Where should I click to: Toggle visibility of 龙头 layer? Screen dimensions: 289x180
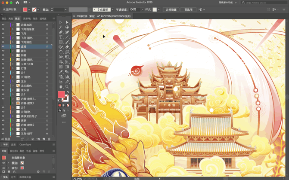(3, 81)
